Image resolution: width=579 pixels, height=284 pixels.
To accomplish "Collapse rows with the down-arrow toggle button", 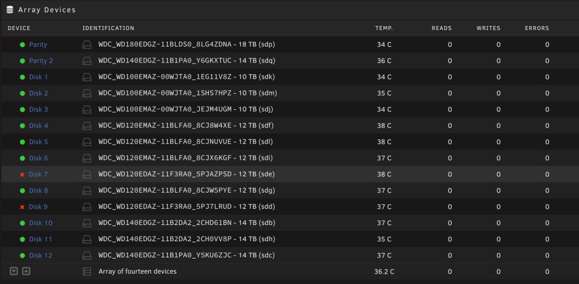I will (x=14, y=271).
